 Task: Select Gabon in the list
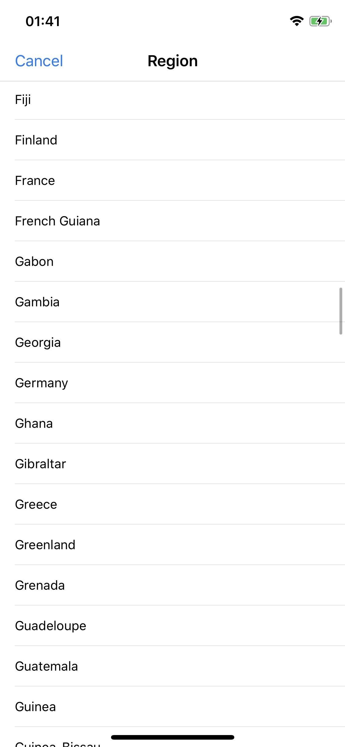(172, 262)
